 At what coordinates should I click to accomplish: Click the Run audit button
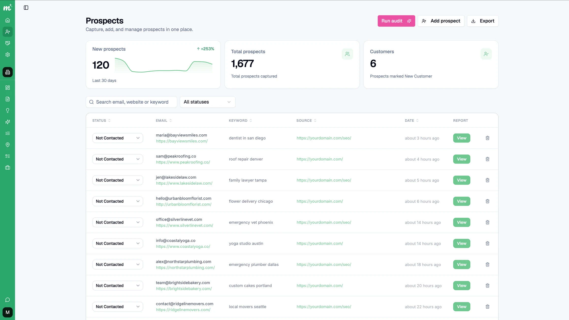click(x=396, y=21)
